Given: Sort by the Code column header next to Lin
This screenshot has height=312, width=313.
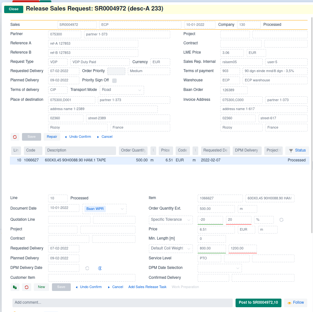Looking at the screenshot, I should (x=33, y=151).
